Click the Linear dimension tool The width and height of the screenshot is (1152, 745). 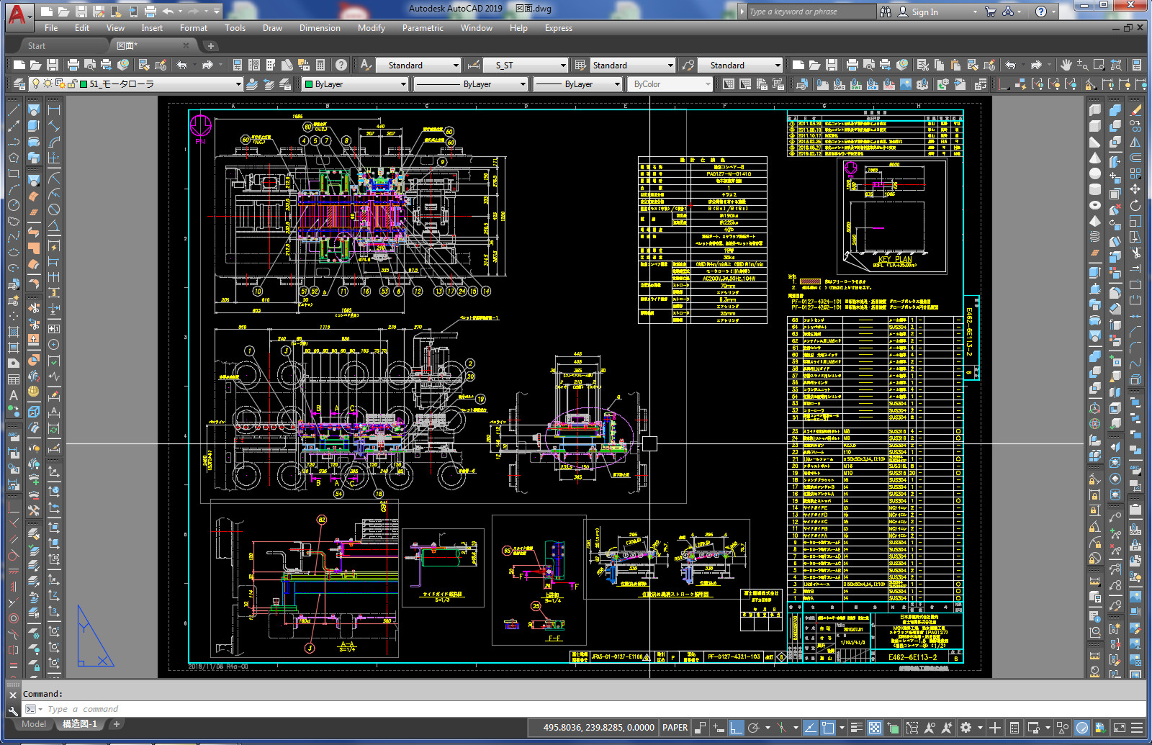click(54, 110)
